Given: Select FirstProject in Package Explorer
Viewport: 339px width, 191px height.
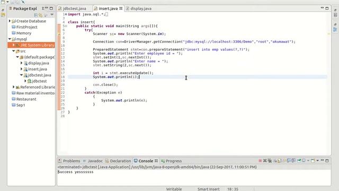Looking at the screenshot, I should (26, 27).
